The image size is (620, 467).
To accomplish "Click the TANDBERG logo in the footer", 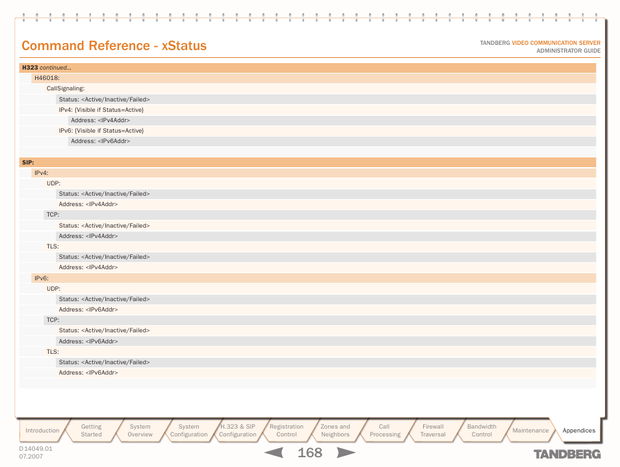I will [x=567, y=454].
